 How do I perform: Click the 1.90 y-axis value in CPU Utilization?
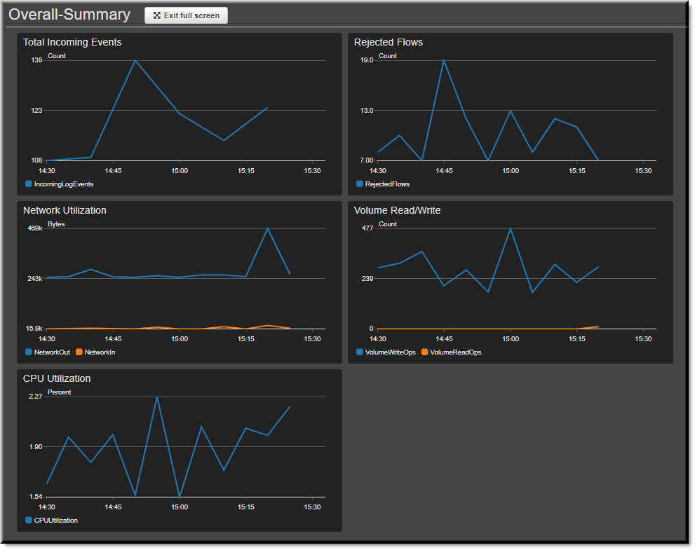pos(36,447)
